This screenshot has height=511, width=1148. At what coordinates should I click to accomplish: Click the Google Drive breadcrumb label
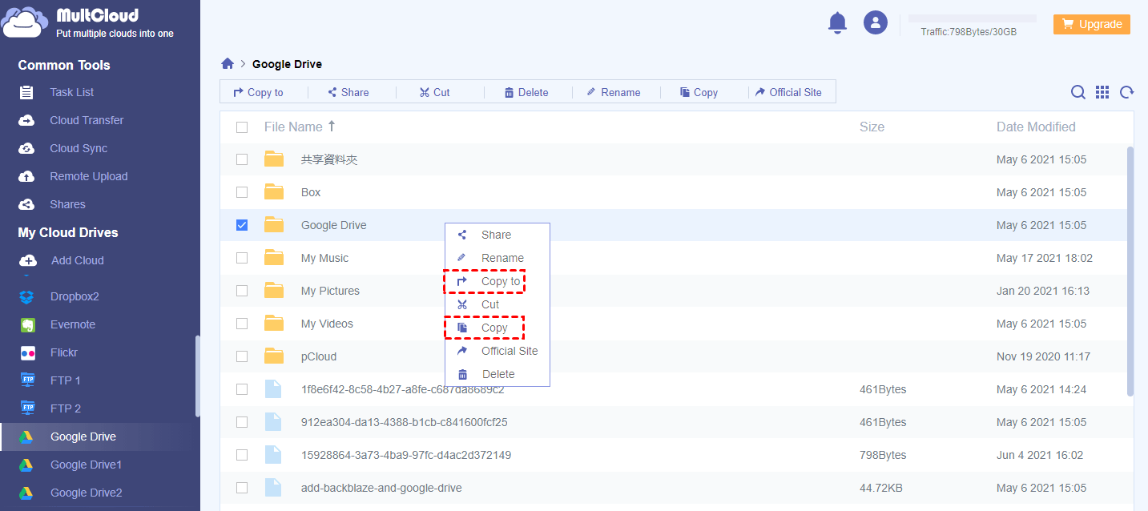287,64
